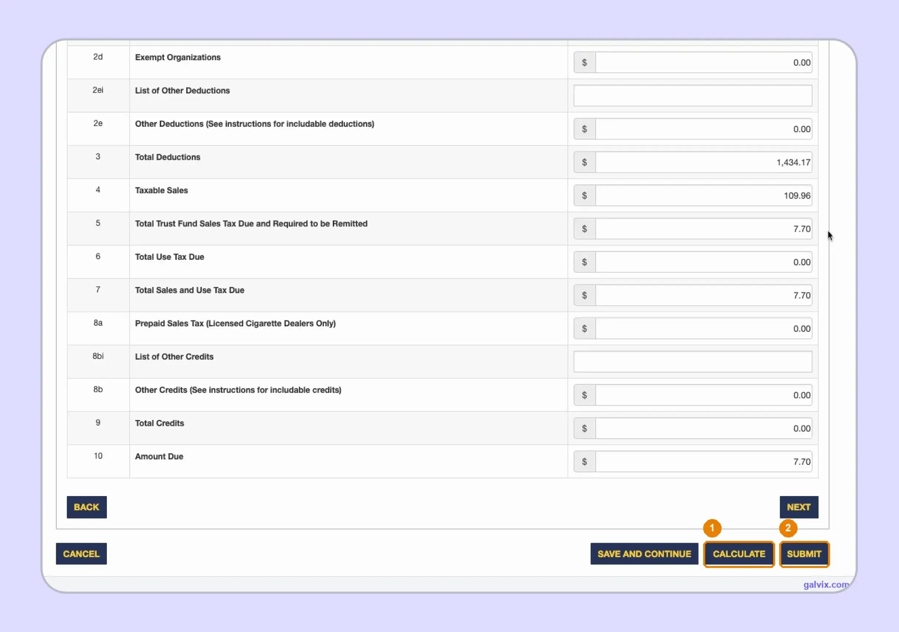899x632 pixels.
Task: Click the 'Total Credits' label
Action: [x=159, y=423]
